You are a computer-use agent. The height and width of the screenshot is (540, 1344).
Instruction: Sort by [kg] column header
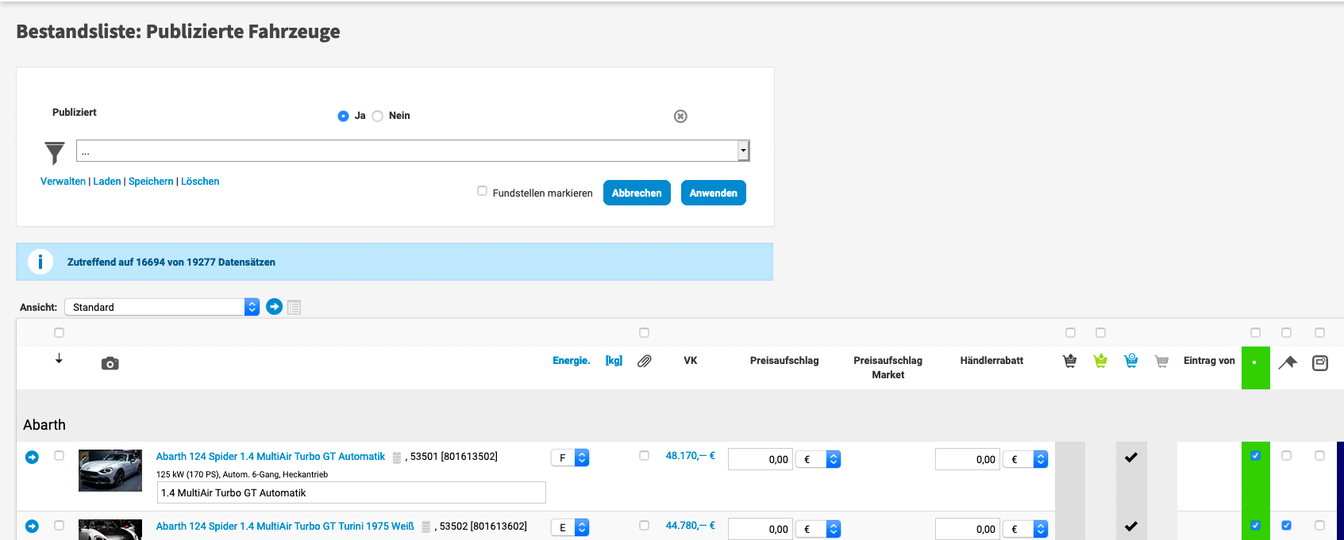[x=614, y=361]
